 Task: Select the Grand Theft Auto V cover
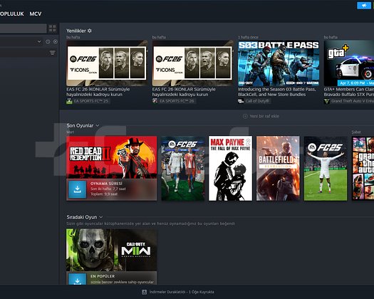pos(363,168)
